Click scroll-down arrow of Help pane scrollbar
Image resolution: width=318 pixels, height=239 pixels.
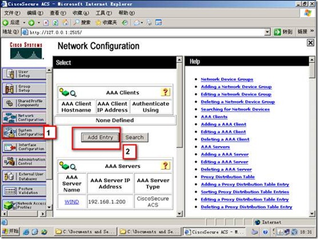pyautogui.click(x=312, y=213)
